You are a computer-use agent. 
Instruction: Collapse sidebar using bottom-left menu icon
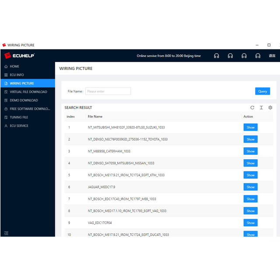pyautogui.click(x=6, y=233)
